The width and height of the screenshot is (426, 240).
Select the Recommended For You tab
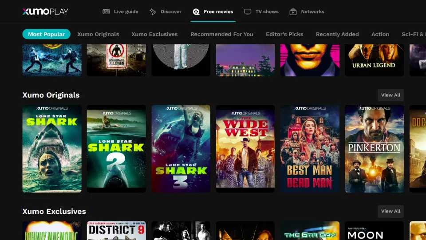tap(222, 34)
